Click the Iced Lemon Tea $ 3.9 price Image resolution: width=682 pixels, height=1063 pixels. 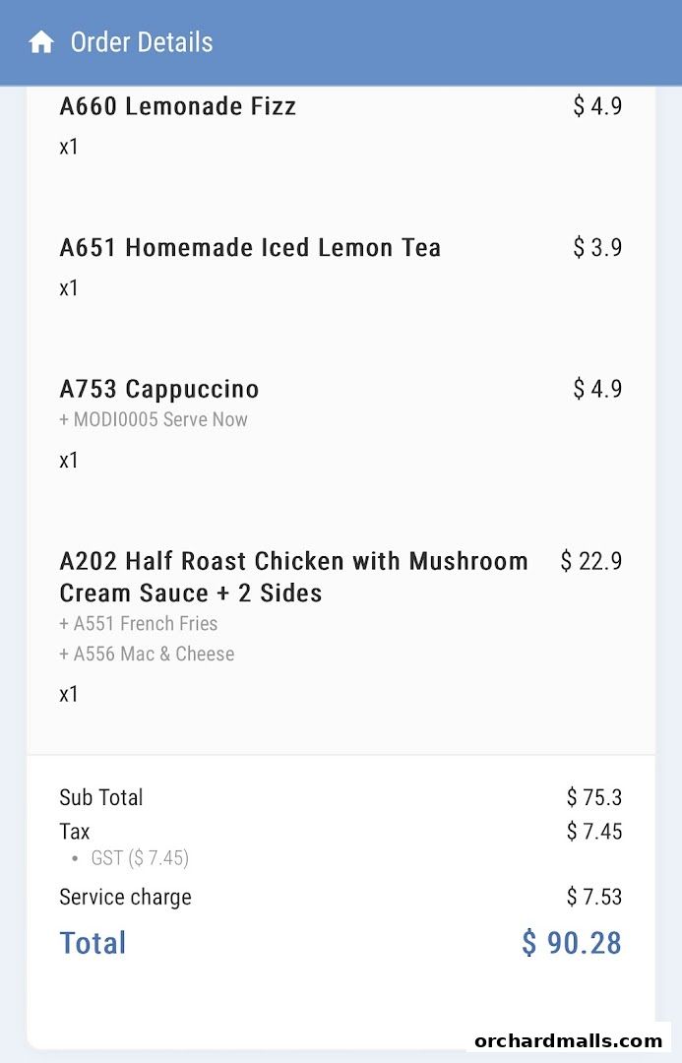click(x=597, y=248)
